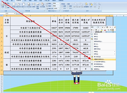Choose Copy (复制) from the context menu
Viewport: 127px width, 93px height.
(103, 36)
